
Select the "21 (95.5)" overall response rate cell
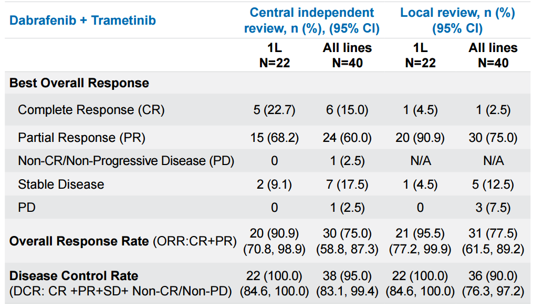point(420,233)
